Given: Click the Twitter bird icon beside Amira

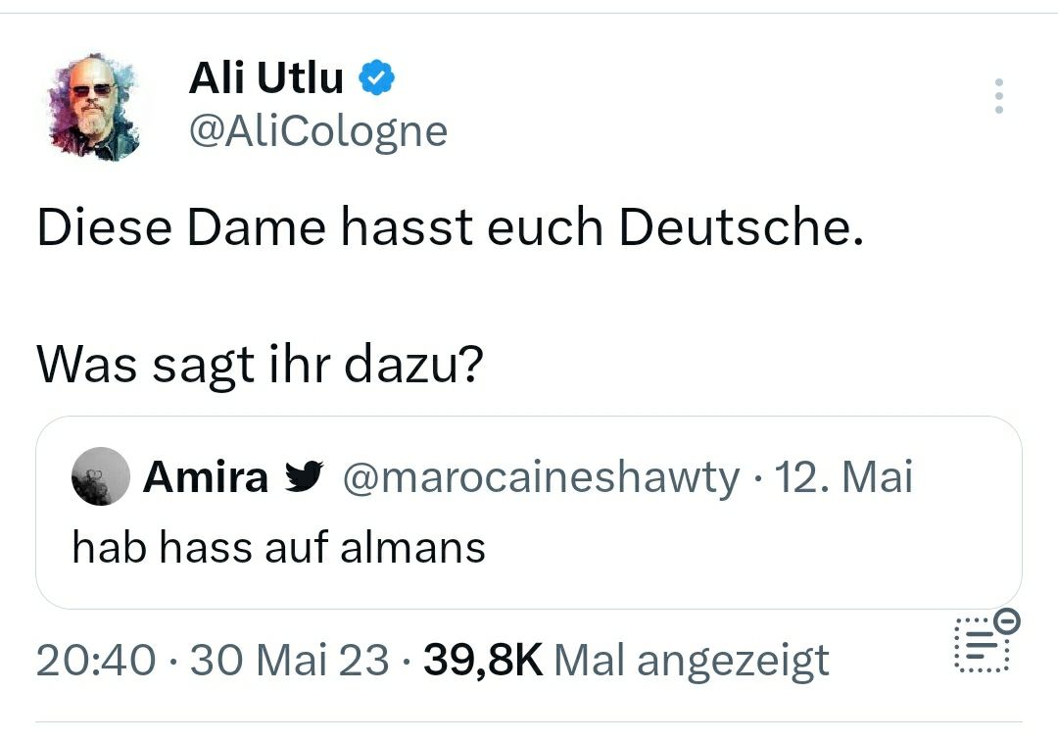Looking at the screenshot, I should pos(303,477).
